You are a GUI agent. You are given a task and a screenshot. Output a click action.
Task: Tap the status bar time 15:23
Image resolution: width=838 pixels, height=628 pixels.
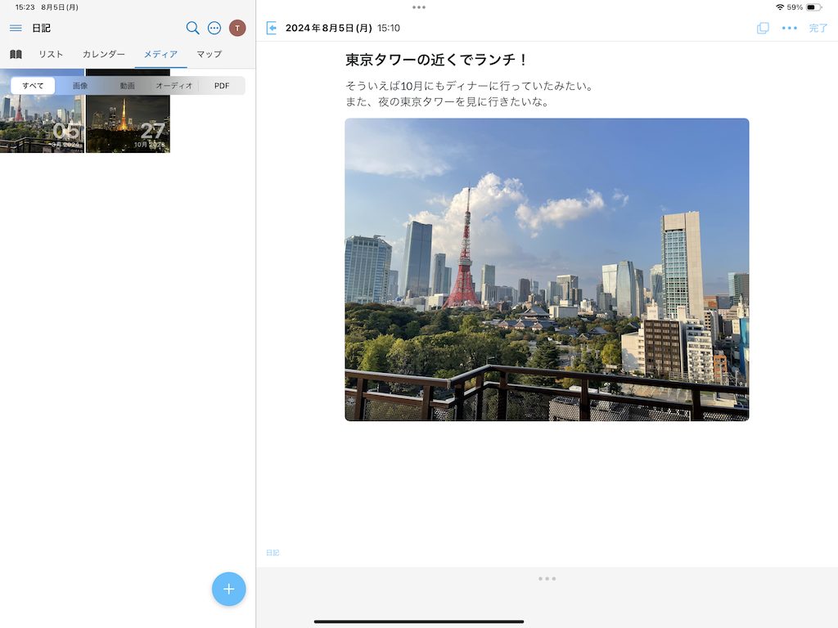[25, 7]
